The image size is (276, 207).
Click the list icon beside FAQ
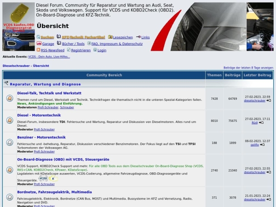tap(89, 43)
